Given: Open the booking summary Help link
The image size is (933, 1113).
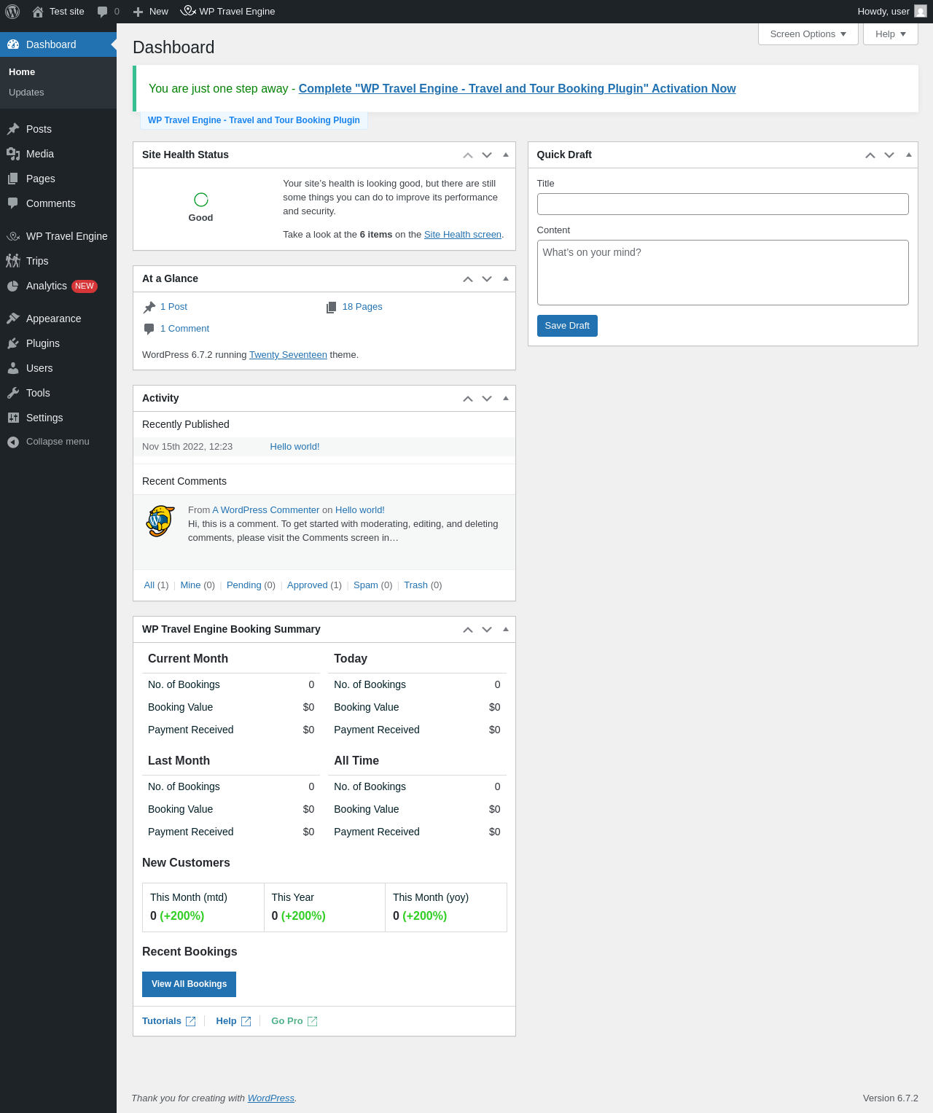Looking at the screenshot, I should (233, 1021).
